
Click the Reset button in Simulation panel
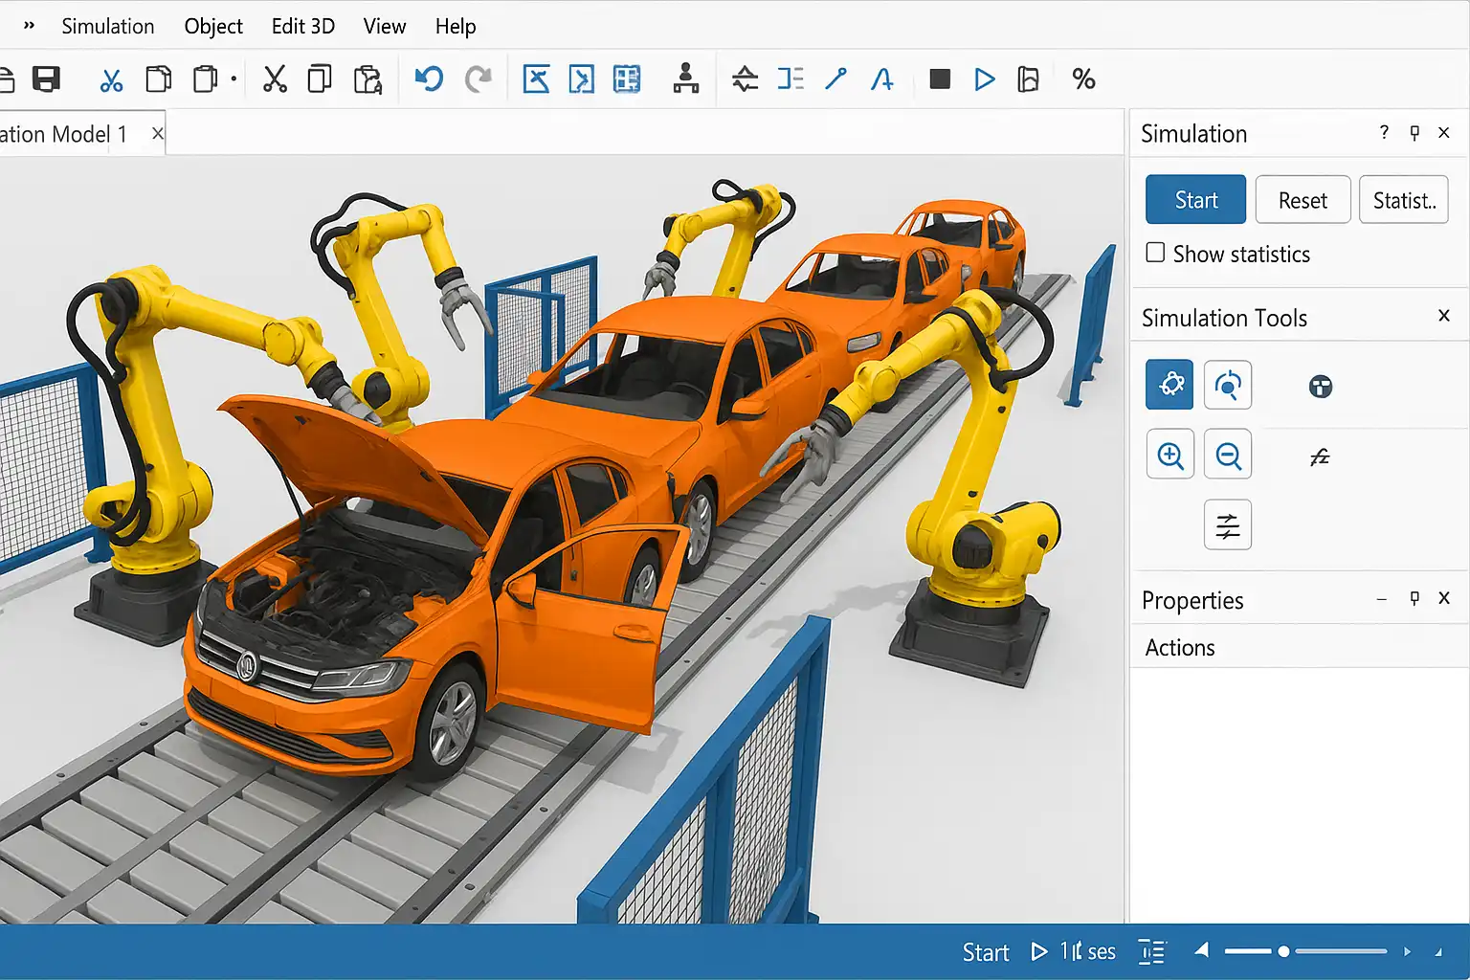[x=1303, y=200]
